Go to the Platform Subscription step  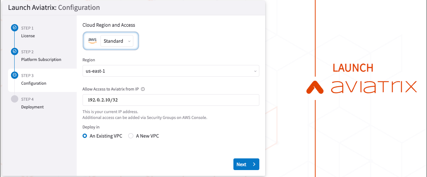(x=41, y=59)
